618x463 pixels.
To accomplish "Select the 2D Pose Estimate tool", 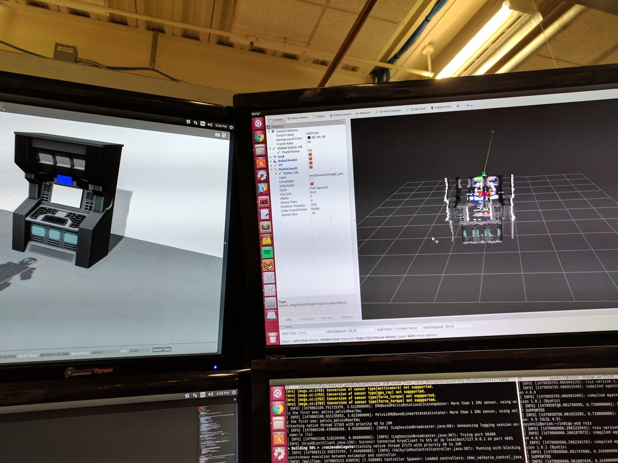I will 388,111.
